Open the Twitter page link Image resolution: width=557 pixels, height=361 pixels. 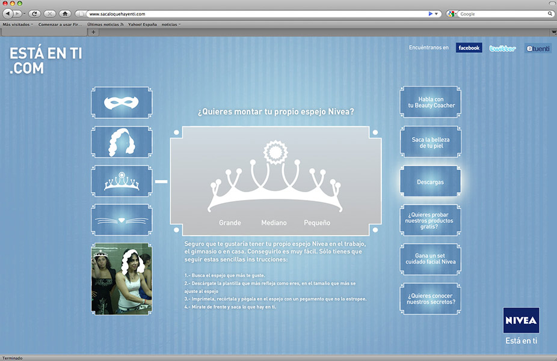pyautogui.click(x=502, y=48)
